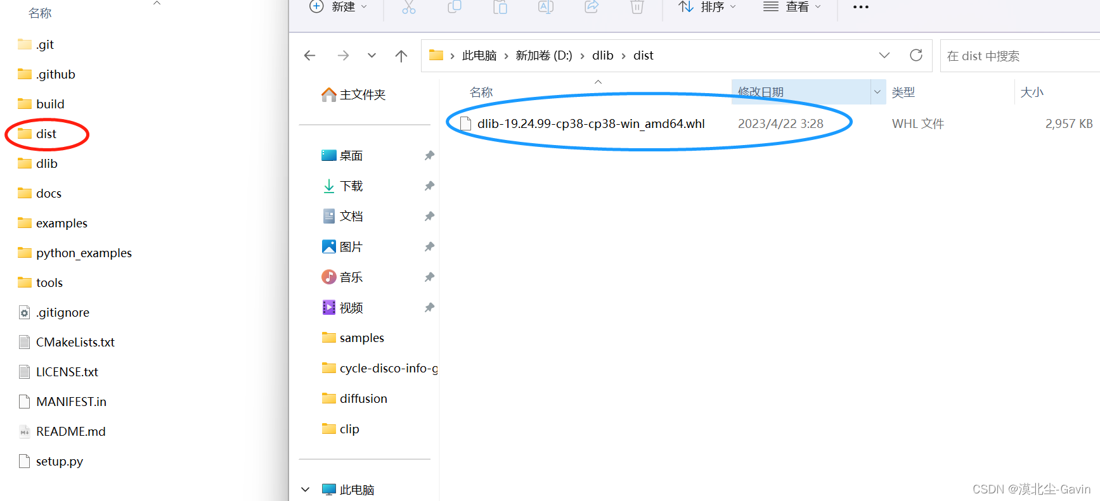Open the clip folder in sidebar
This screenshot has height=501, width=1100.
click(x=340, y=429)
